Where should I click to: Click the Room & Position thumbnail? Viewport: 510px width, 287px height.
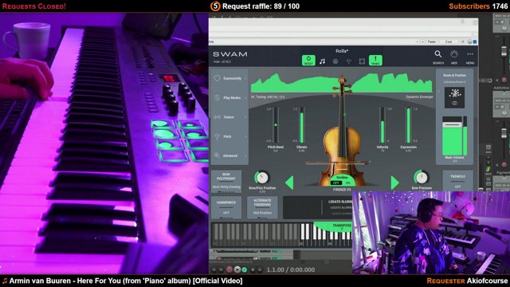coord(454,97)
